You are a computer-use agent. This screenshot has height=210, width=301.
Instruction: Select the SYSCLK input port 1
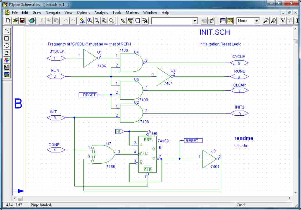56,58
